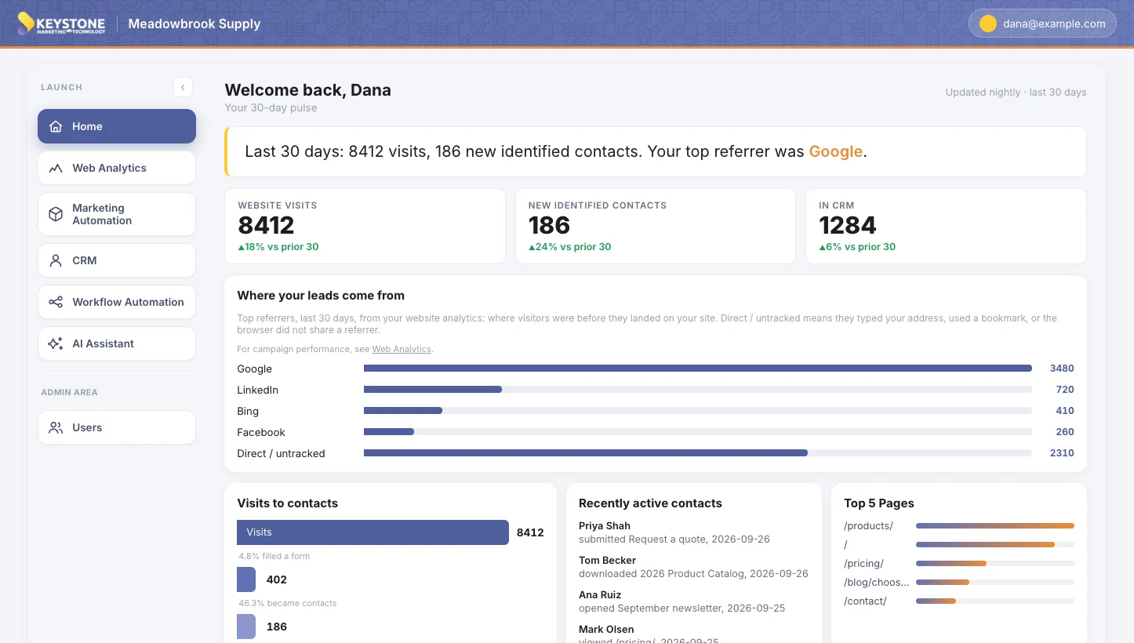Select contact Tom Becker
Viewport: 1134px width, 643px height.
coord(607,560)
